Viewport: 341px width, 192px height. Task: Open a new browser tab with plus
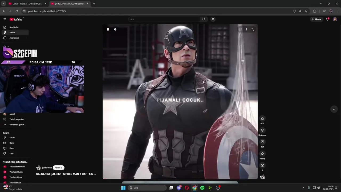pyautogui.click(x=94, y=4)
